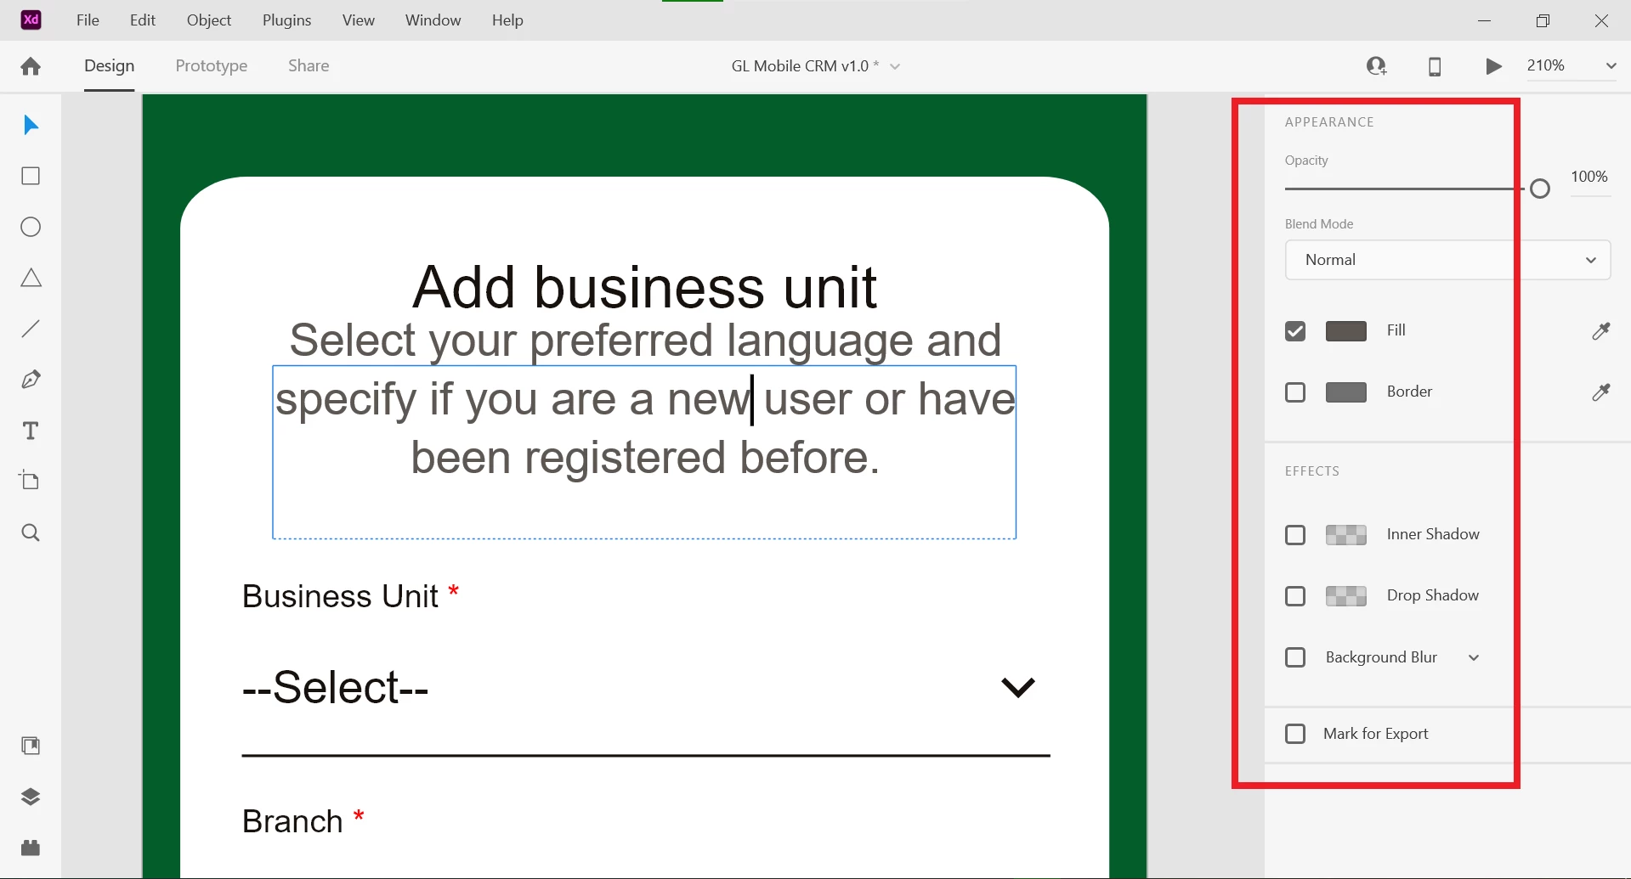Open the View menu

tap(359, 20)
